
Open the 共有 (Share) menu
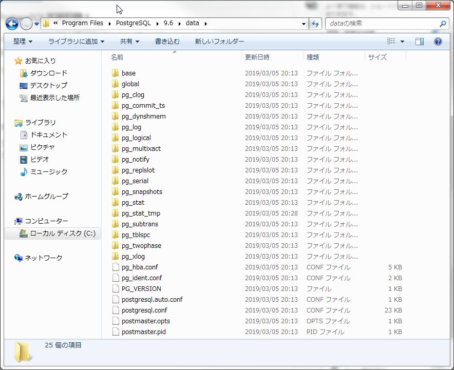click(x=130, y=42)
